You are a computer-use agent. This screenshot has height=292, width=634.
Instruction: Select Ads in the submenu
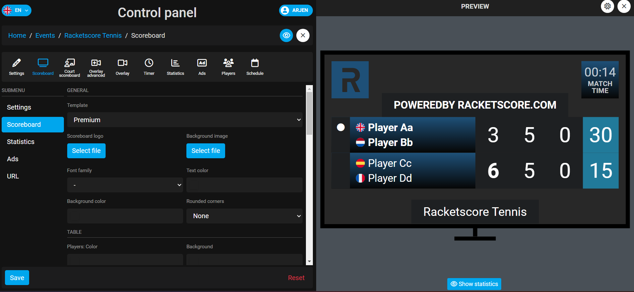32,159
